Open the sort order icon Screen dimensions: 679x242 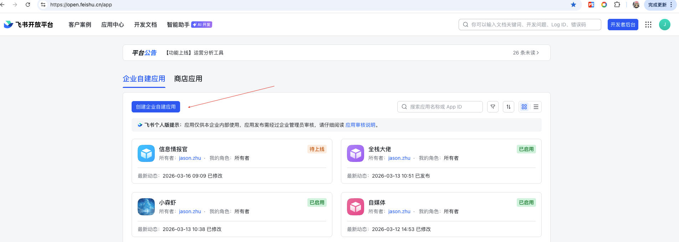509,107
